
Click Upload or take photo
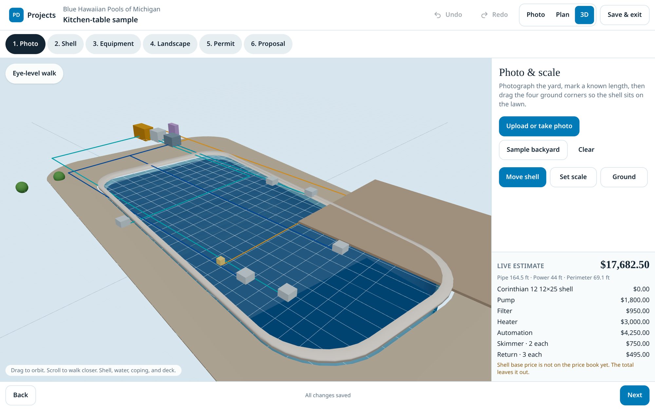(x=539, y=126)
